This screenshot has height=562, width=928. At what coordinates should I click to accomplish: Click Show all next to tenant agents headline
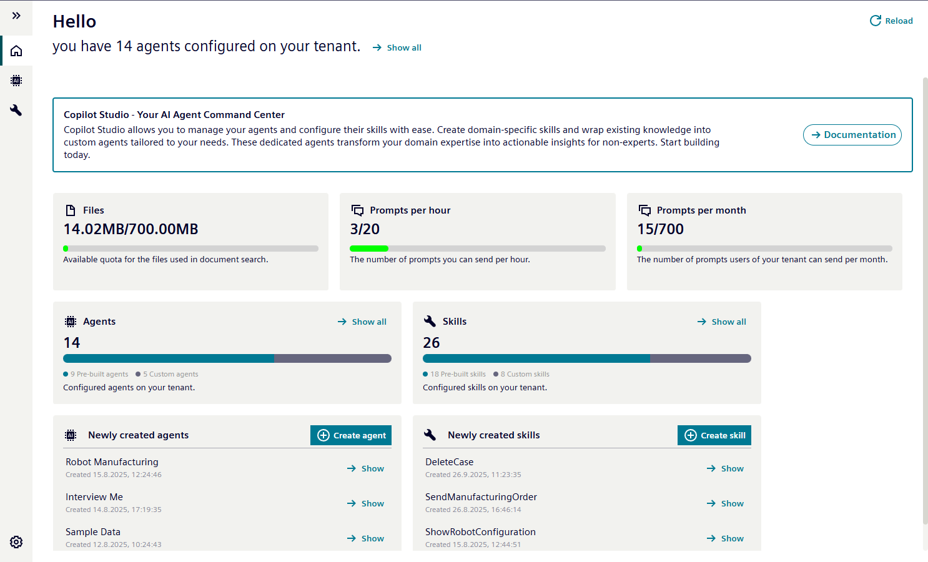[x=397, y=47]
